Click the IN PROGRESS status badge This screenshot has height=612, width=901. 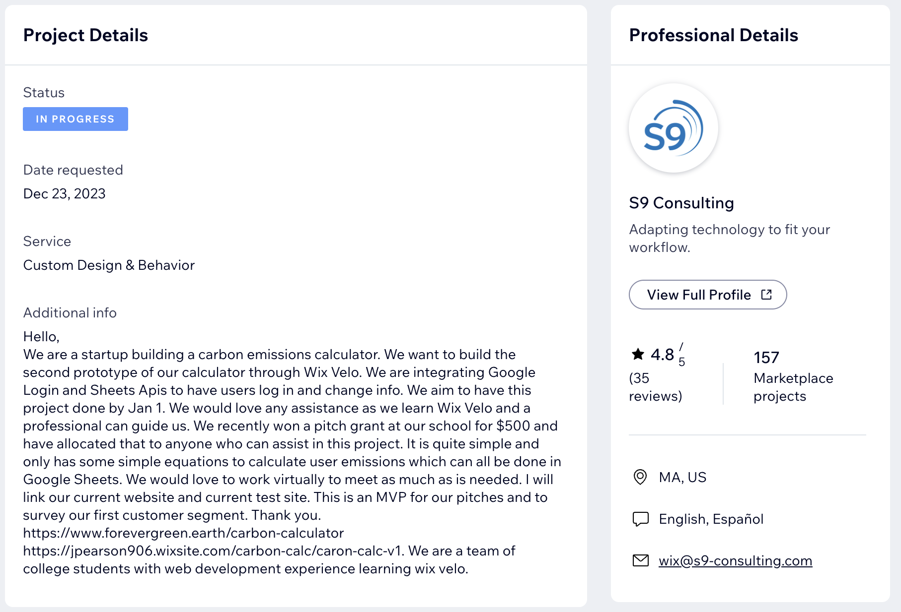click(x=75, y=119)
